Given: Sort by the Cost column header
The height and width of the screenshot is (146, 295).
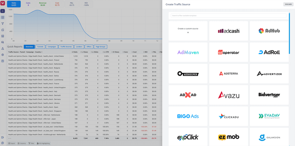Looking at the screenshot, I should (134, 52).
